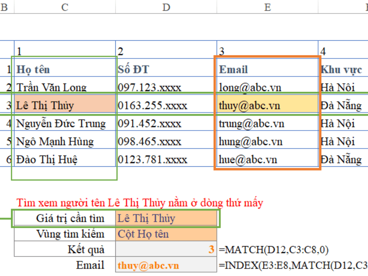
Task: Click the hue@abc.vn email cell
Action: click(267, 160)
